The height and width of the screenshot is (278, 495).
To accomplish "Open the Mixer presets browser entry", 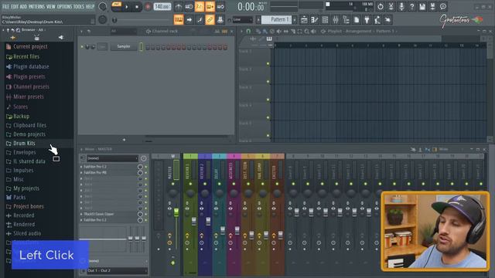I will tap(29, 97).
